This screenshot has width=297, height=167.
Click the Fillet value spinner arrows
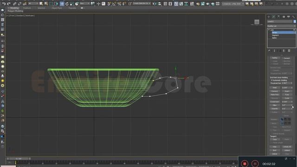tap(292, 105)
